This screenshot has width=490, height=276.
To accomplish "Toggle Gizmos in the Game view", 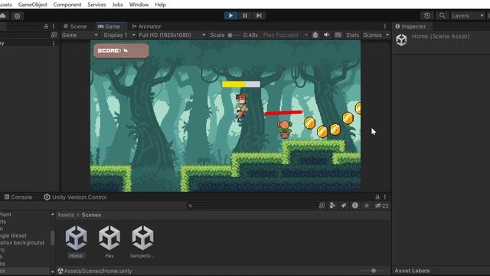I will (x=373, y=35).
